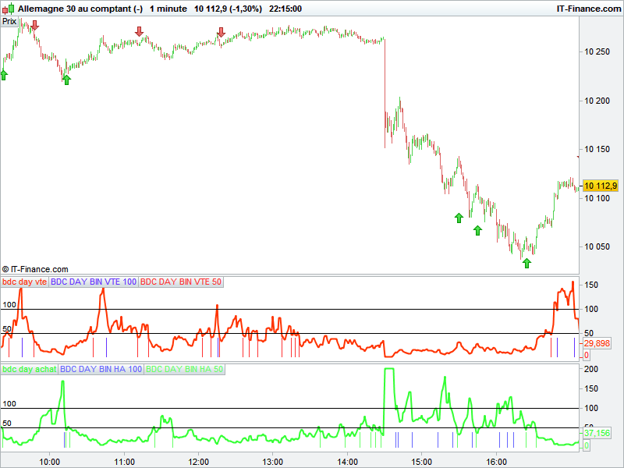Click the IT-Finance.com header text
Image resolution: width=624 pixels, height=468 pixels.
pos(589,9)
